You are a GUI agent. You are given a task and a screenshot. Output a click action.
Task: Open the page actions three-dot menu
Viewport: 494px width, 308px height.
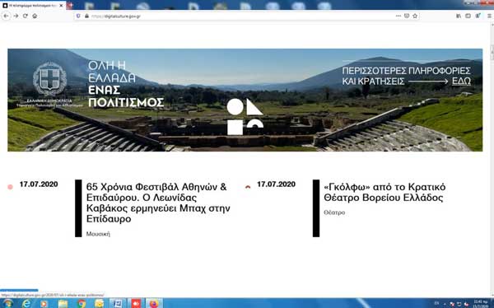(x=398, y=16)
